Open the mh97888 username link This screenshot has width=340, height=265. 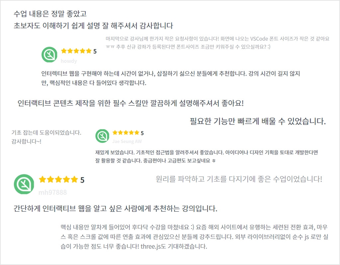(52, 192)
